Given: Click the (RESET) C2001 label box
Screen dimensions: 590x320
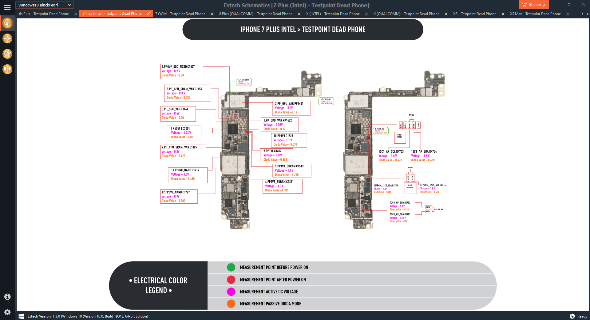Looking at the screenshot, I should 184,133.
